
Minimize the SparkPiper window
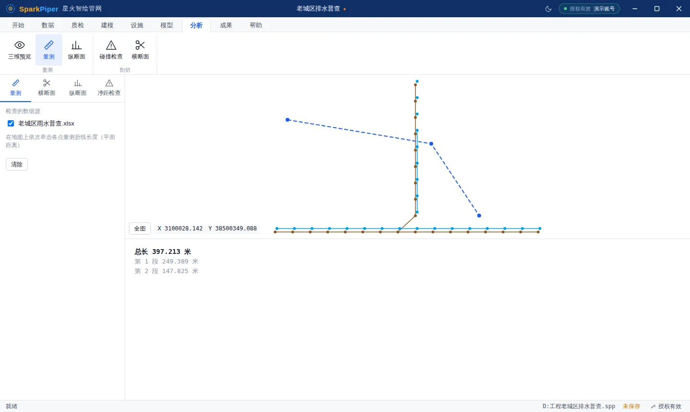pos(635,9)
